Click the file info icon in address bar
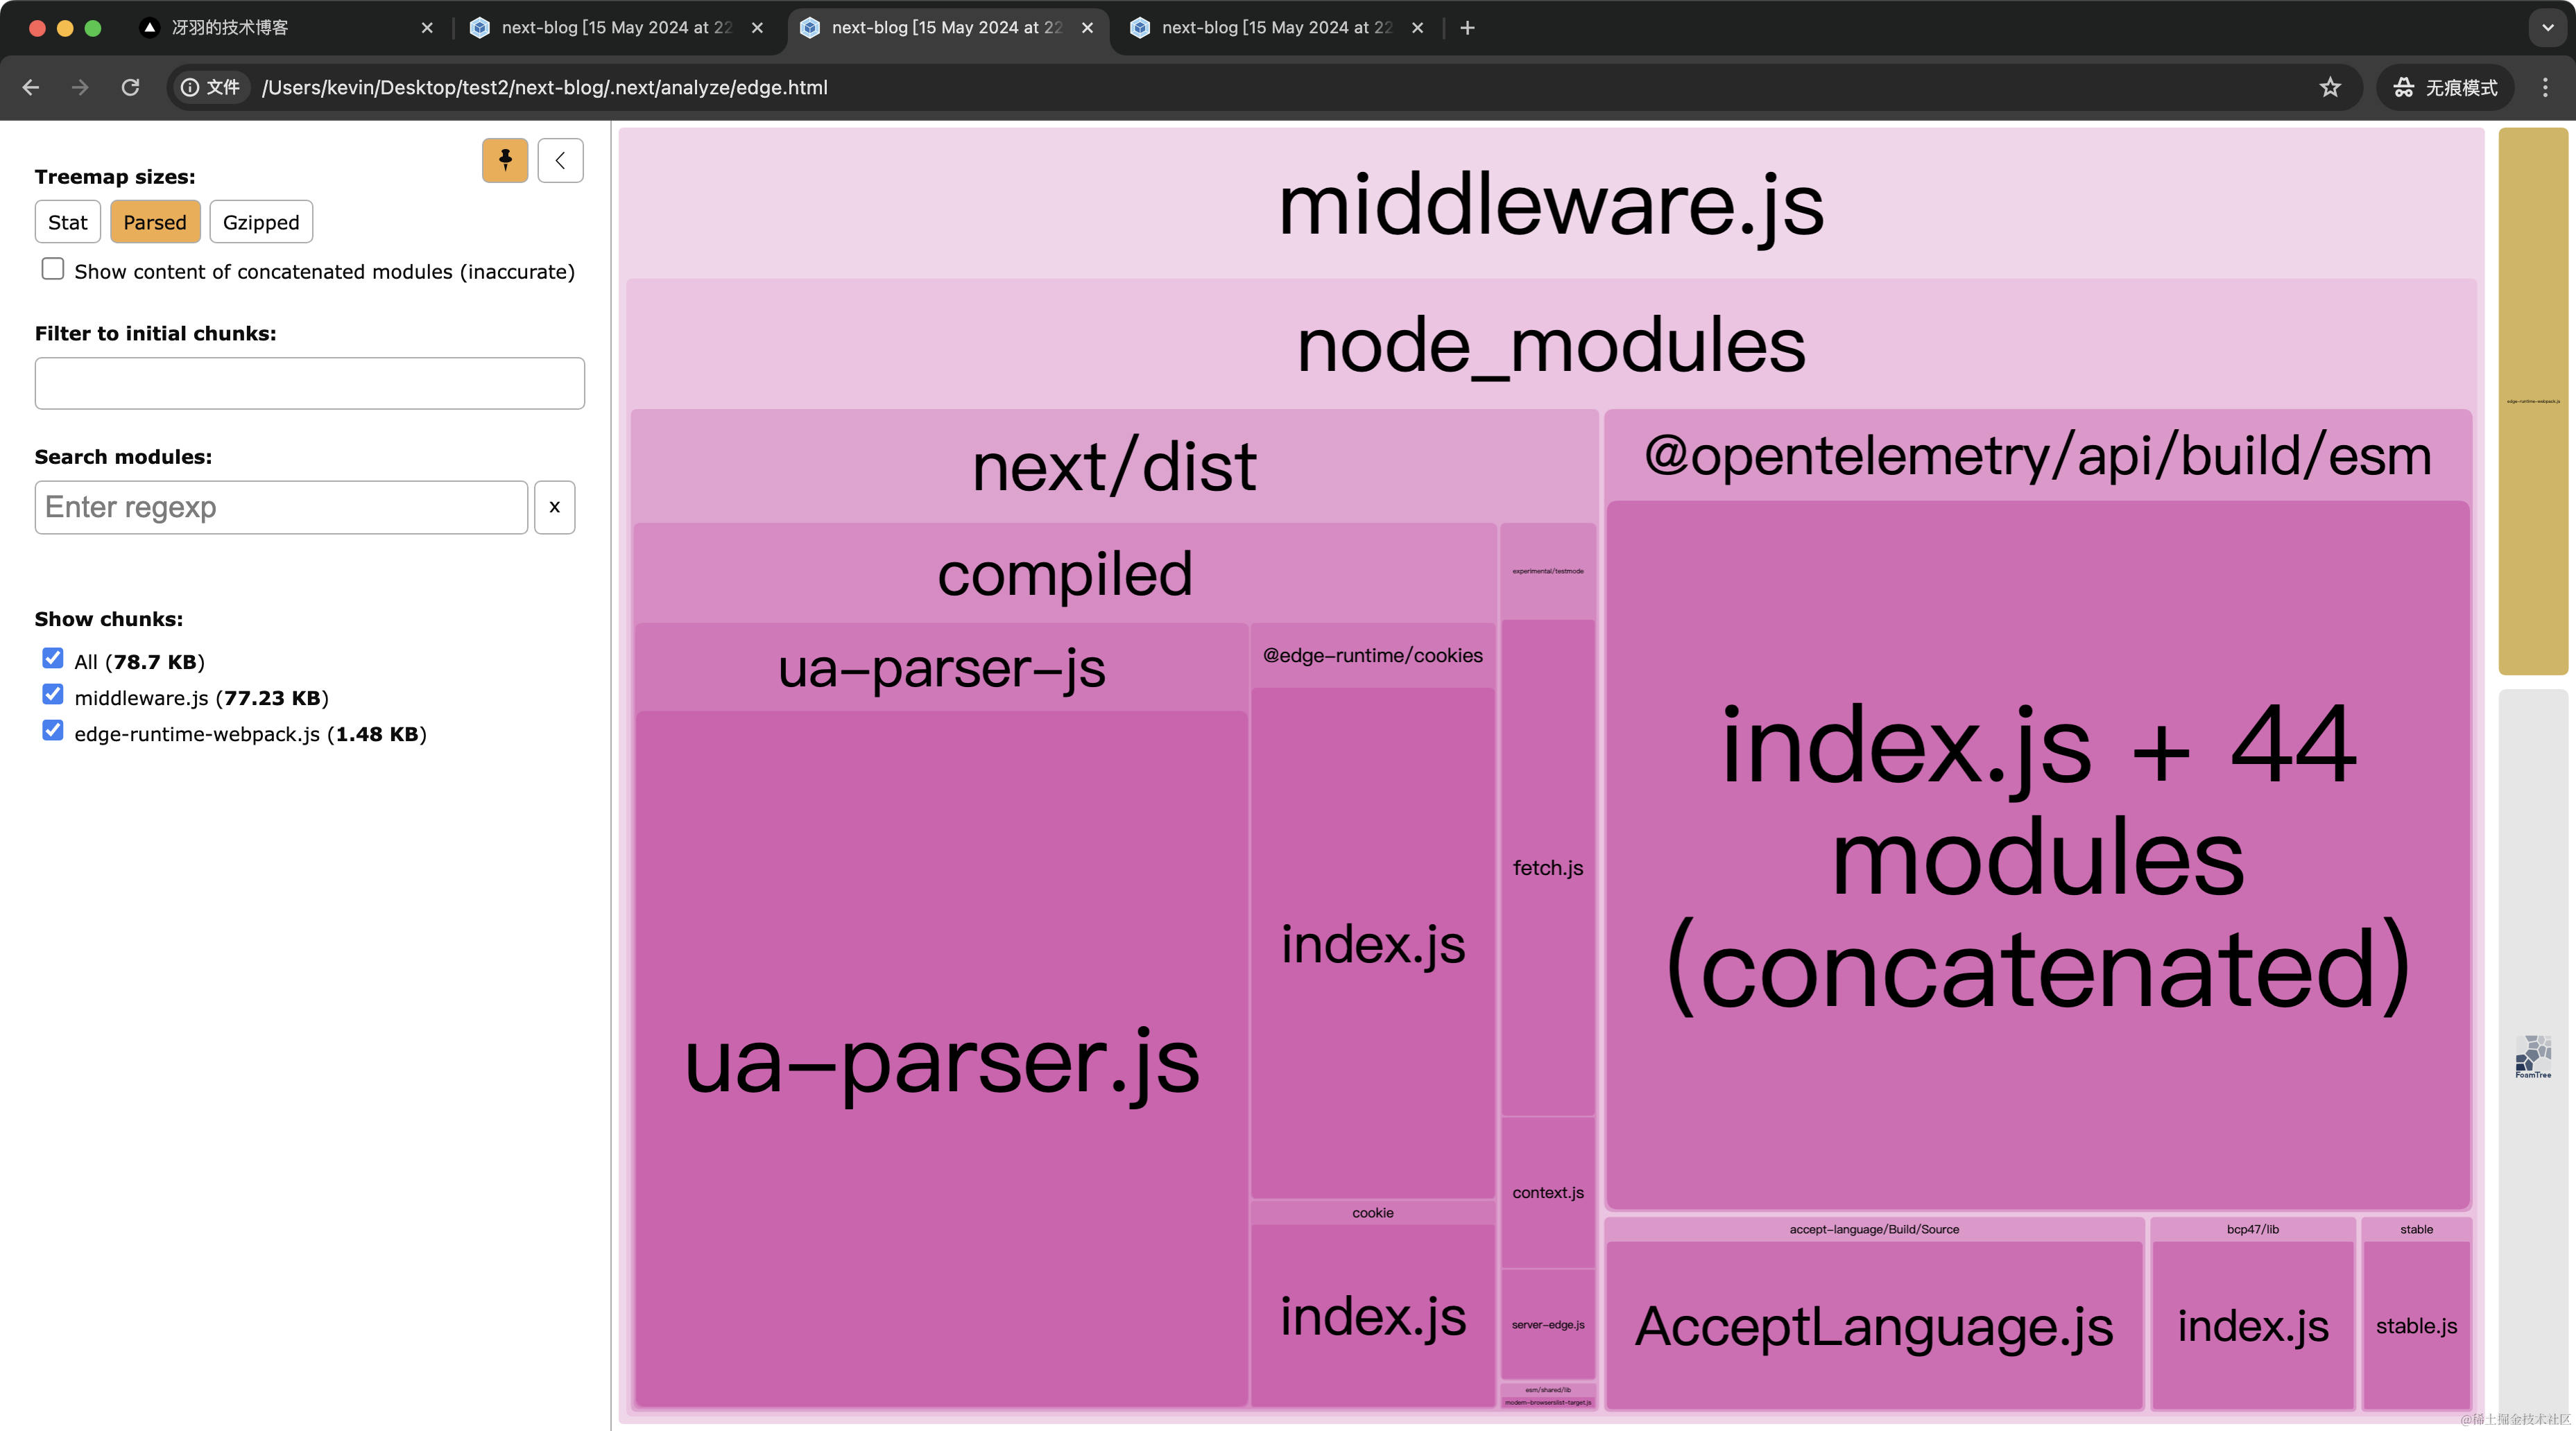 click(x=190, y=87)
